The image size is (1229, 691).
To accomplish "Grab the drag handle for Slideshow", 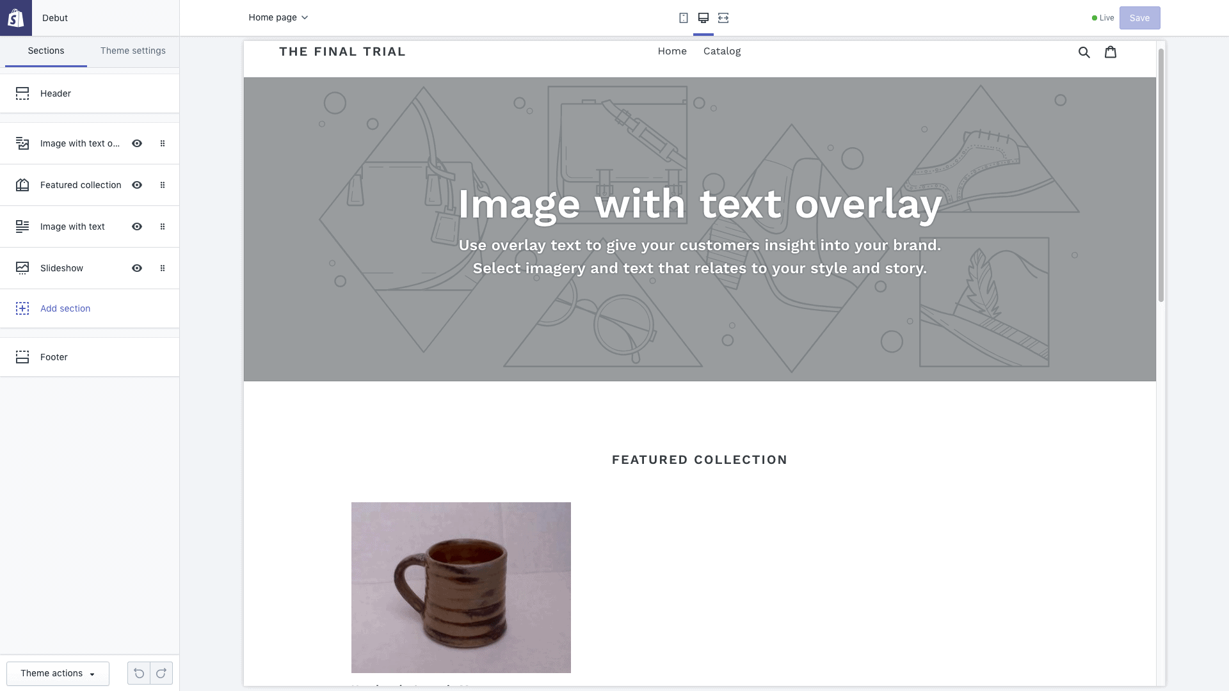I will [x=163, y=268].
